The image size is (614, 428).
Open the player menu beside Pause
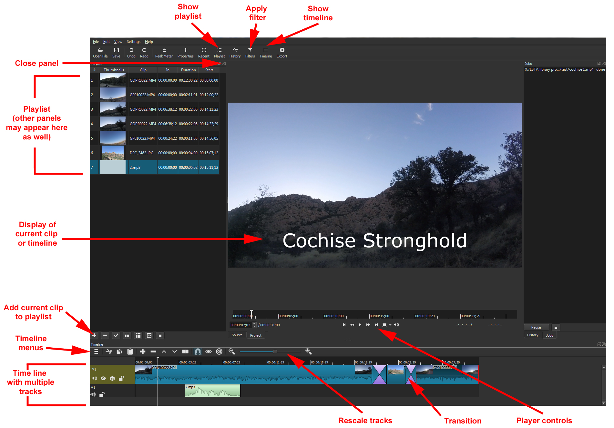(556, 327)
